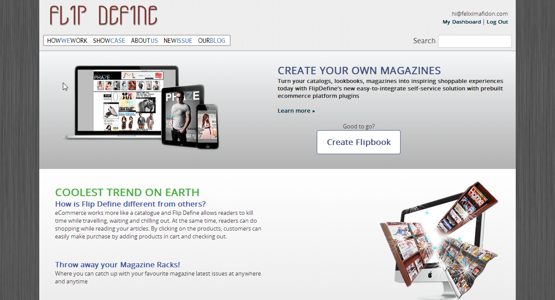Open the ABOUTUS menu item
555x300 pixels.
(144, 41)
